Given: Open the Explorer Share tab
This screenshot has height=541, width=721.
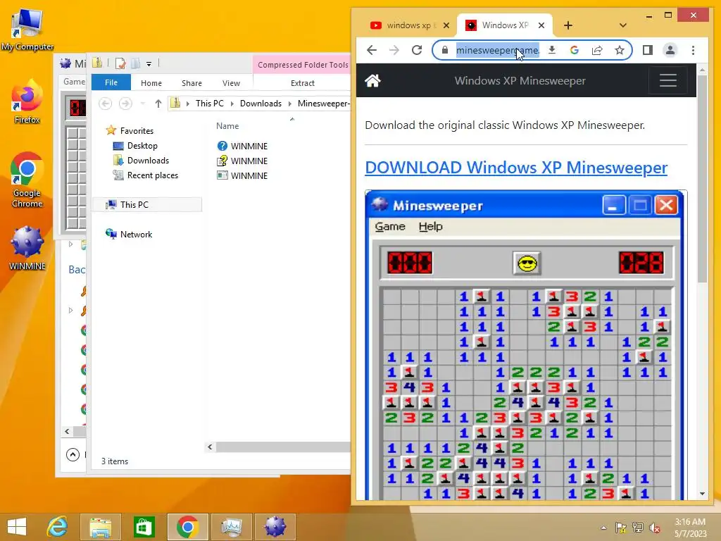Looking at the screenshot, I should click(192, 83).
